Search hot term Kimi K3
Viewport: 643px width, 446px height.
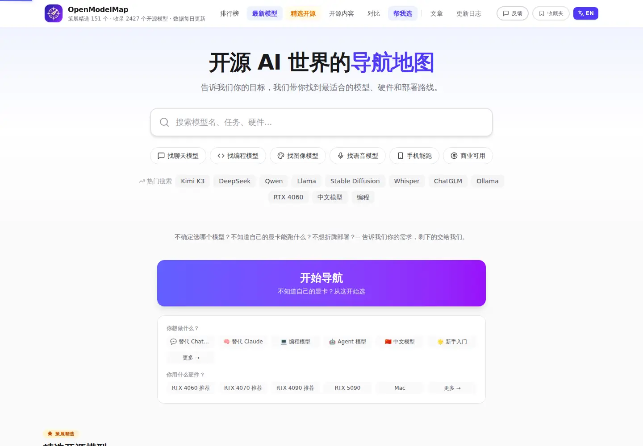coord(193,181)
